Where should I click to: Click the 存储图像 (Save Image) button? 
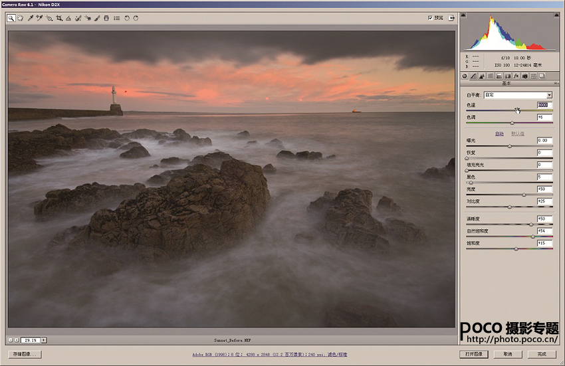tap(25, 355)
